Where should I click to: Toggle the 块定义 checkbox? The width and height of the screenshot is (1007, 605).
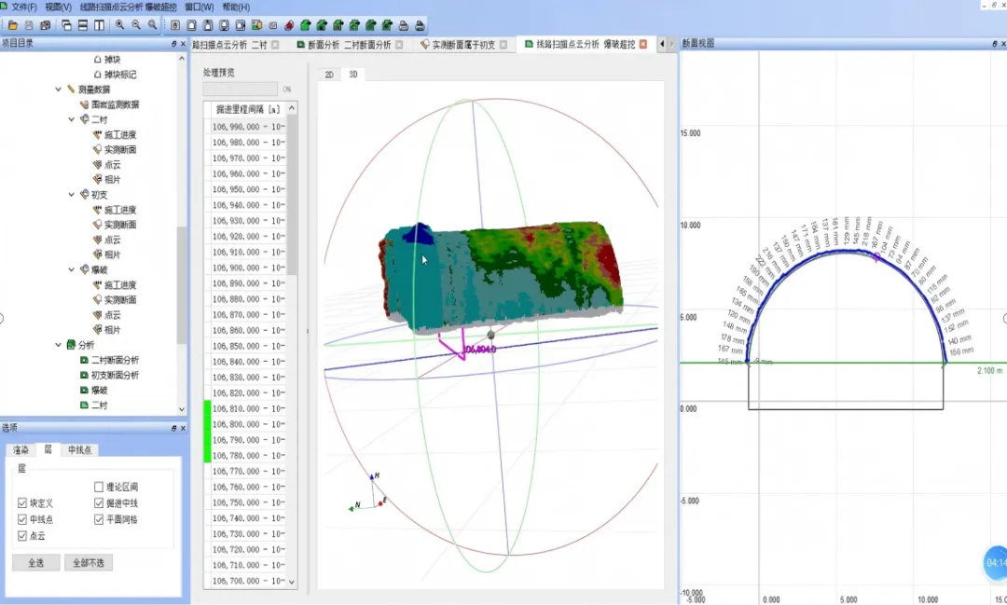(22, 502)
